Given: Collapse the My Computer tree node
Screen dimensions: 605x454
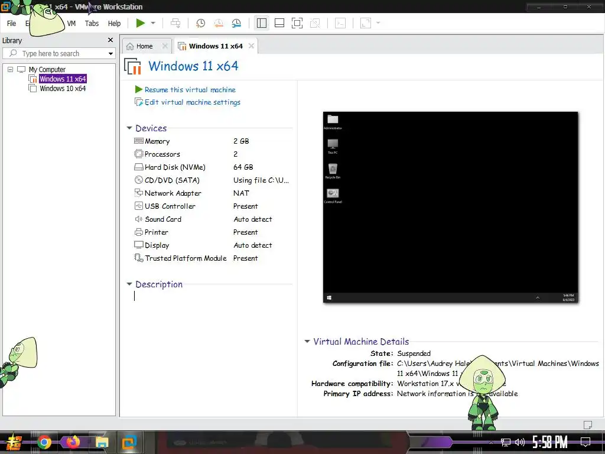Looking at the screenshot, I should point(11,70).
